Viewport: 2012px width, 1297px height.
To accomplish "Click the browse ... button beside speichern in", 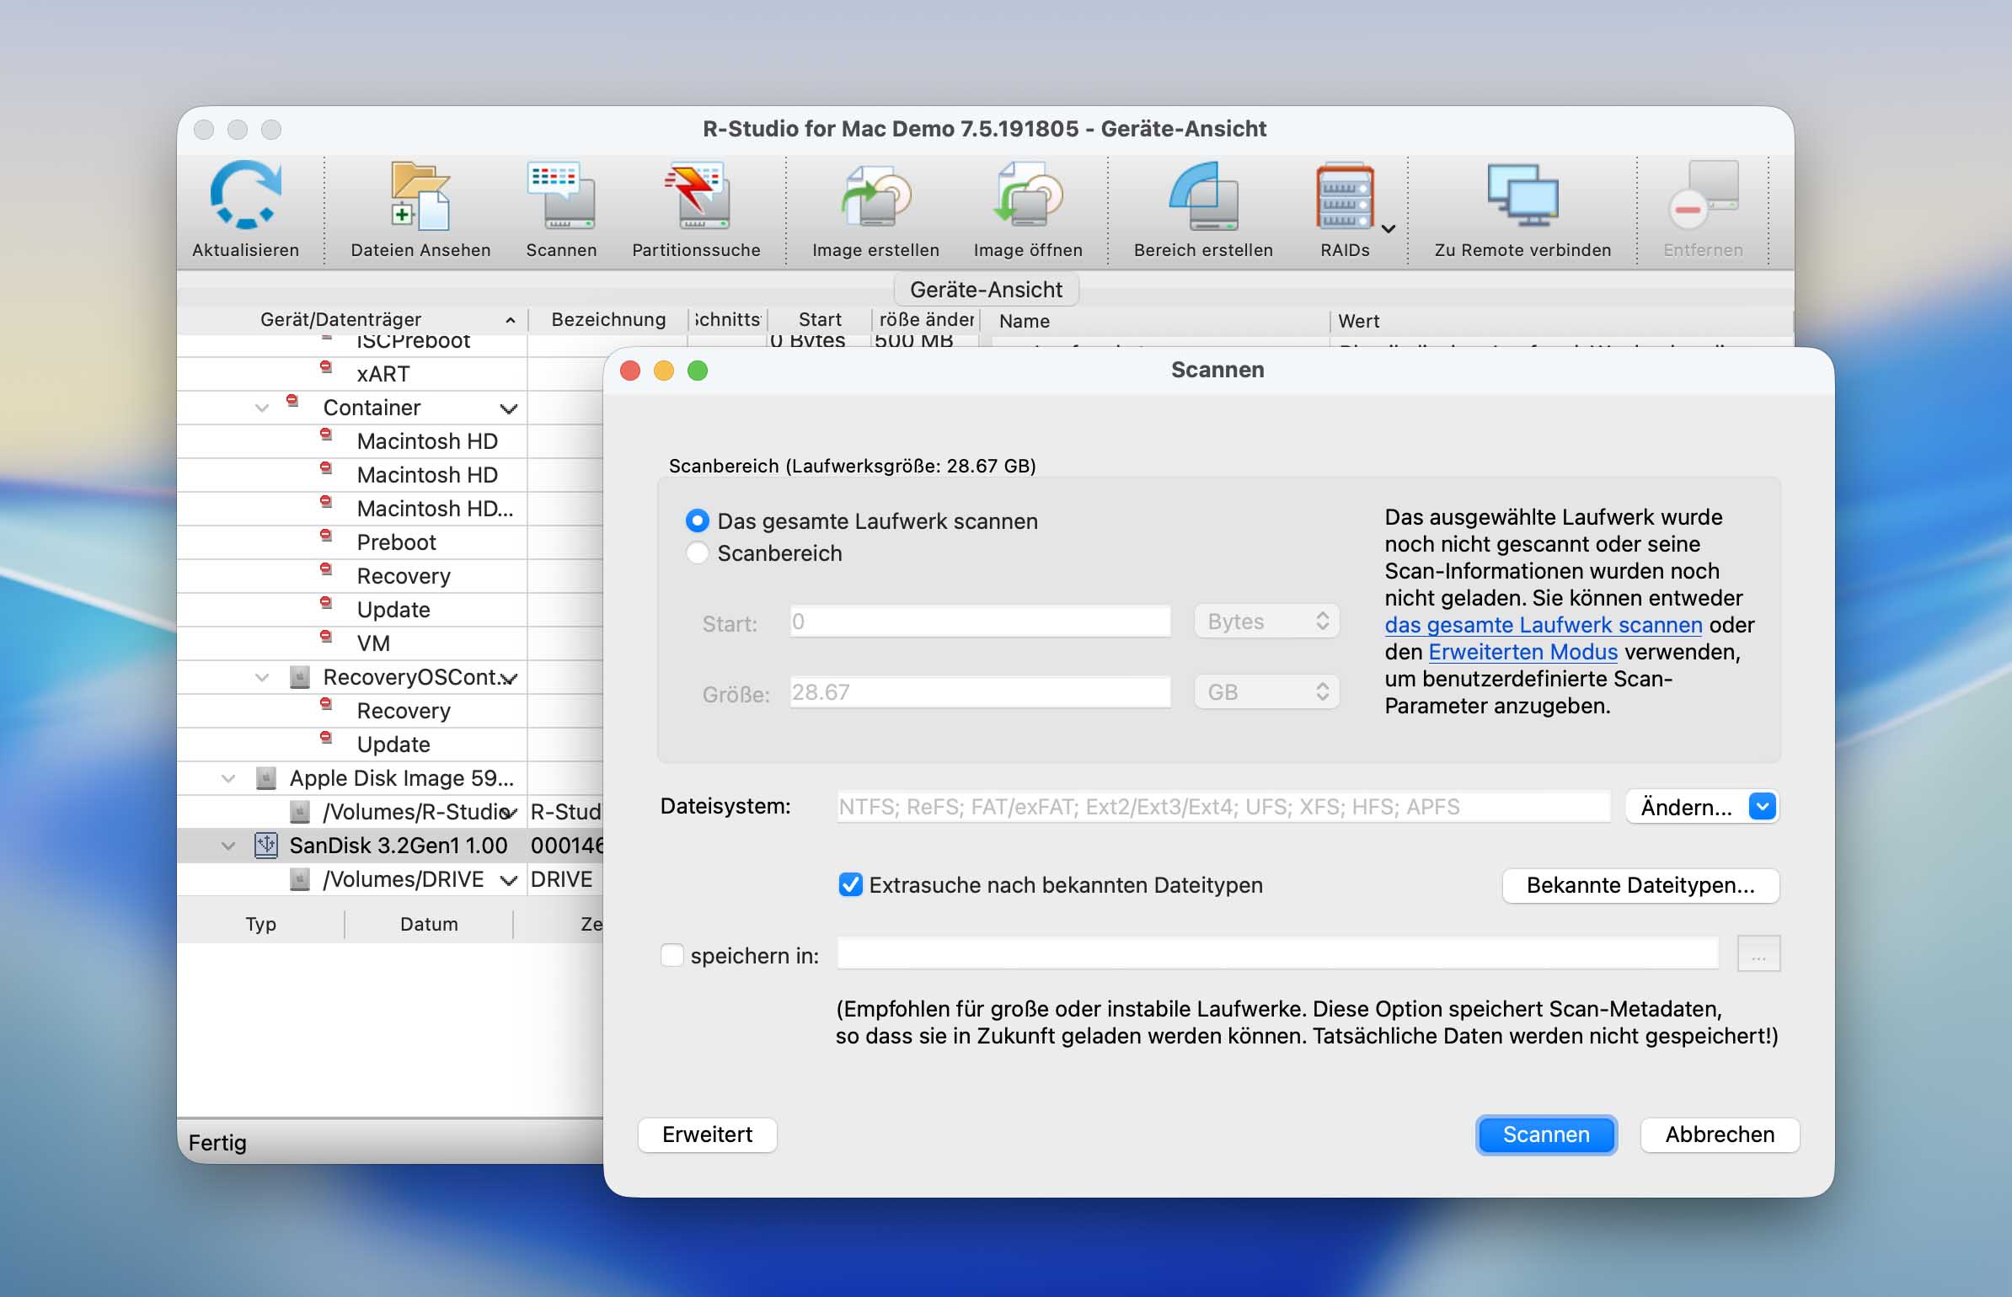I will click(x=1758, y=954).
